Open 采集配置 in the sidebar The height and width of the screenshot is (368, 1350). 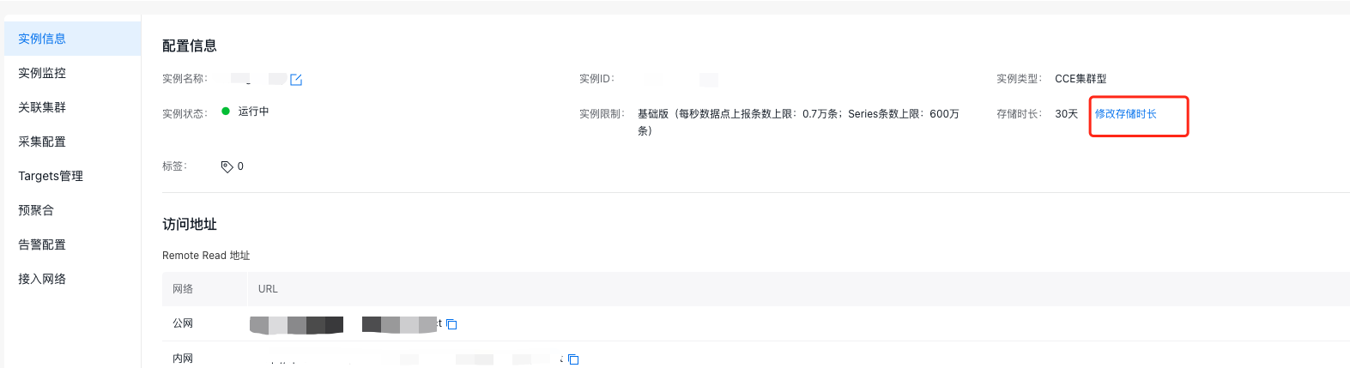point(72,142)
